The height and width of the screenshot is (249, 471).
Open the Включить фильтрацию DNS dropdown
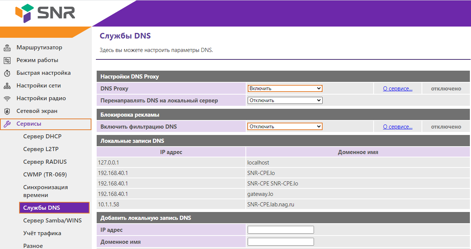click(285, 126)
